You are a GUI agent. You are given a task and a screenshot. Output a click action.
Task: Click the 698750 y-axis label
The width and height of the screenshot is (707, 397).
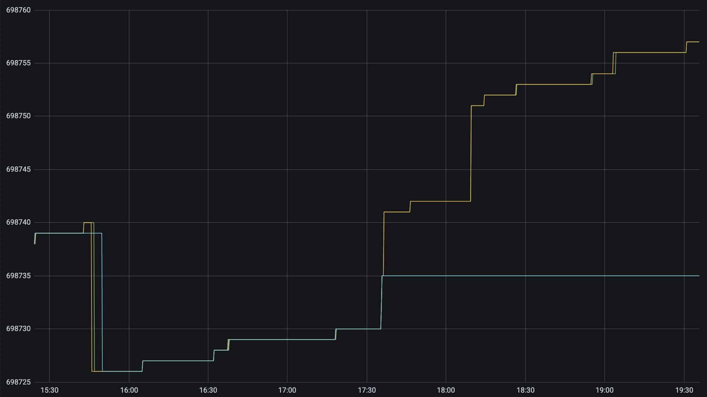18,116
